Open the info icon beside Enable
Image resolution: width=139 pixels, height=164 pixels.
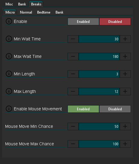pyautogui.click(x=9, y=21)
